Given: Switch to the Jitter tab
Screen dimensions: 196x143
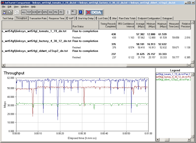Looking at the screenshot, I should 113,18.
